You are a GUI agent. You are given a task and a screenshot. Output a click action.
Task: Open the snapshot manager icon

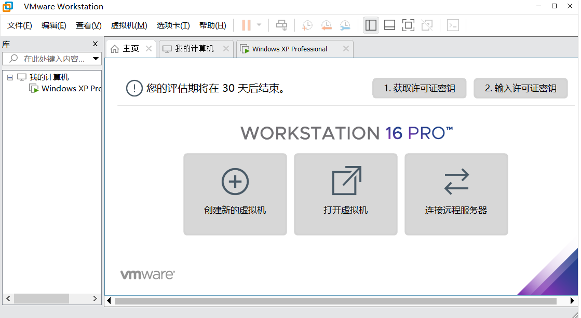[x=345, y=25]
